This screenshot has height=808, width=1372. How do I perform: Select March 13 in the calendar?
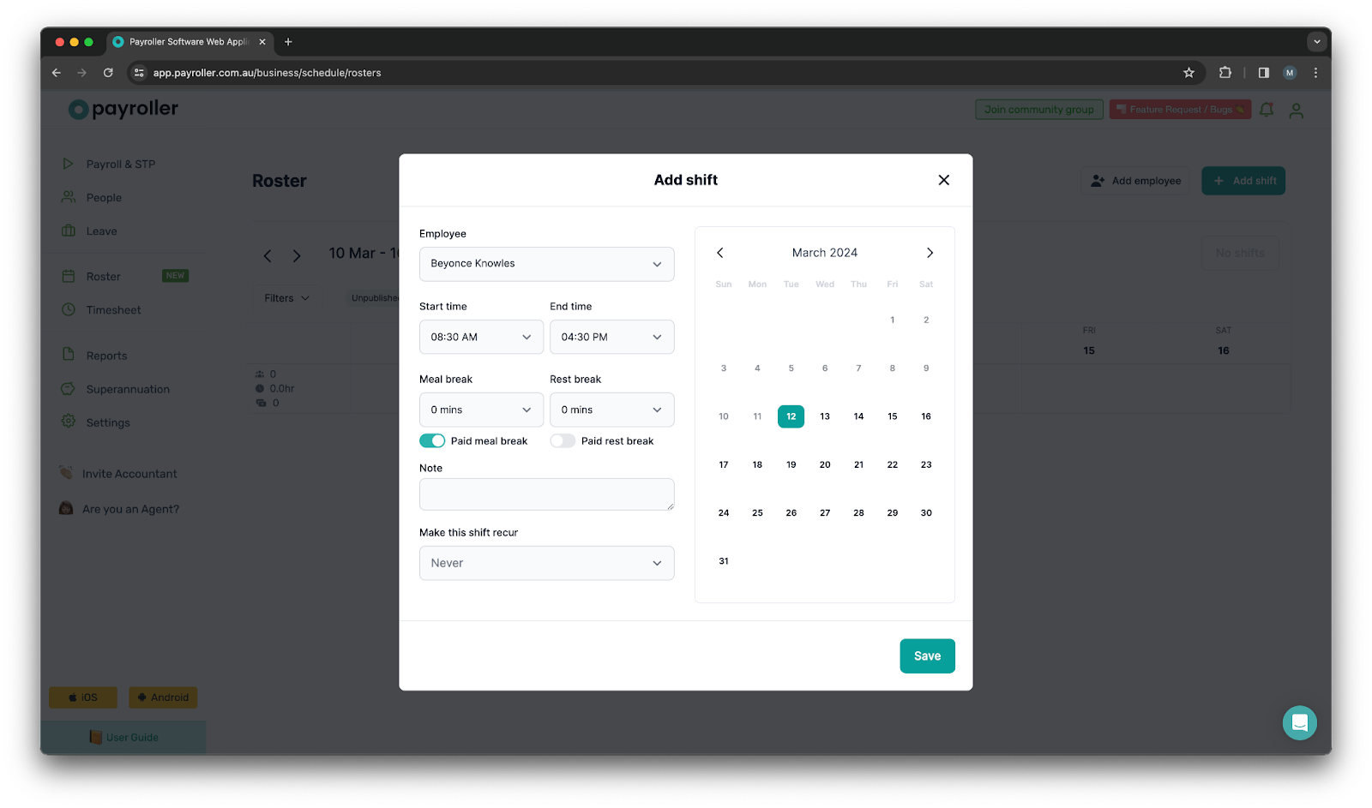(x=825, y=416)
